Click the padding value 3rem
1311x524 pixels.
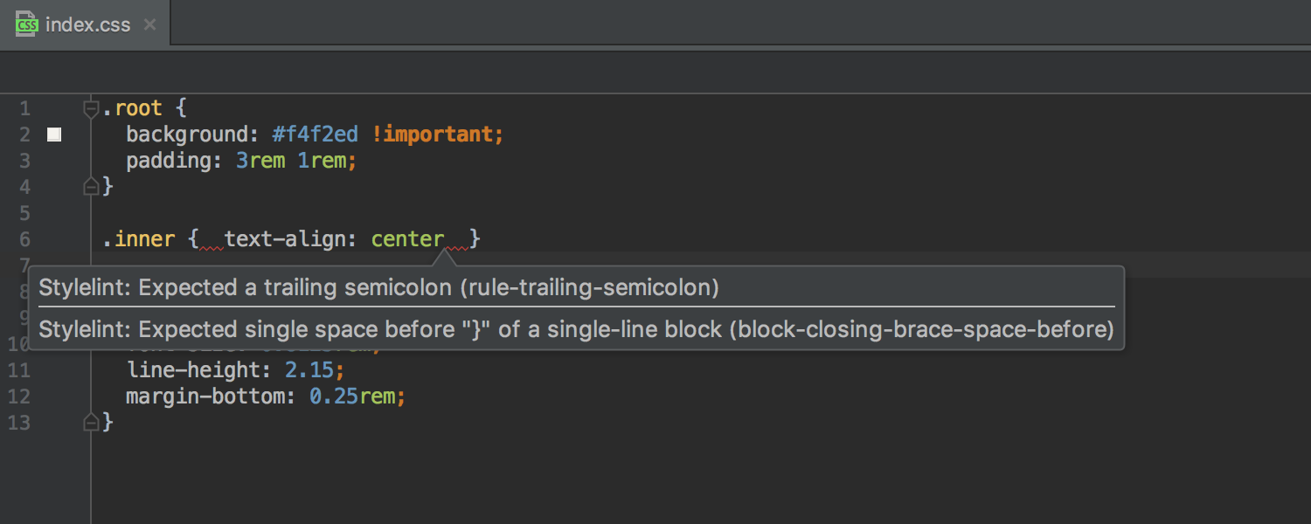[x=260, y=161]
